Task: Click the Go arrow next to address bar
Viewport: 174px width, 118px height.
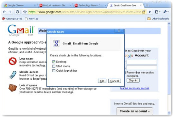Action: pos(150,12)
